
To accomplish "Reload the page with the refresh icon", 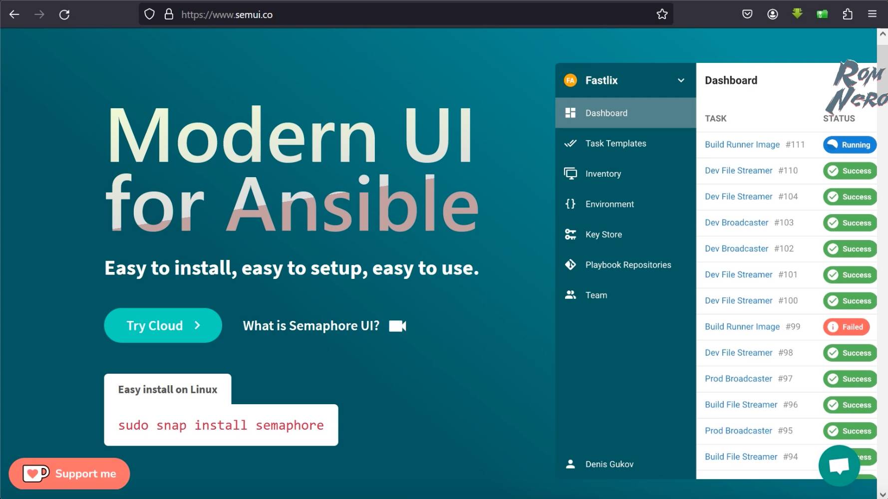I will (x=64, y=14).
